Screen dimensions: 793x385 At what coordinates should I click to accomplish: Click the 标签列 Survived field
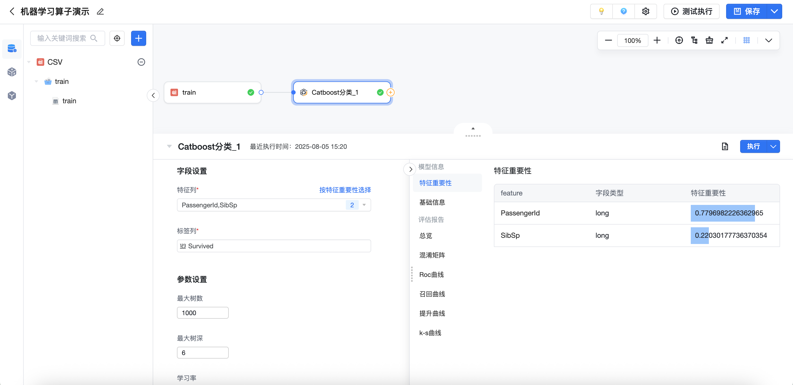pos(274,246)
